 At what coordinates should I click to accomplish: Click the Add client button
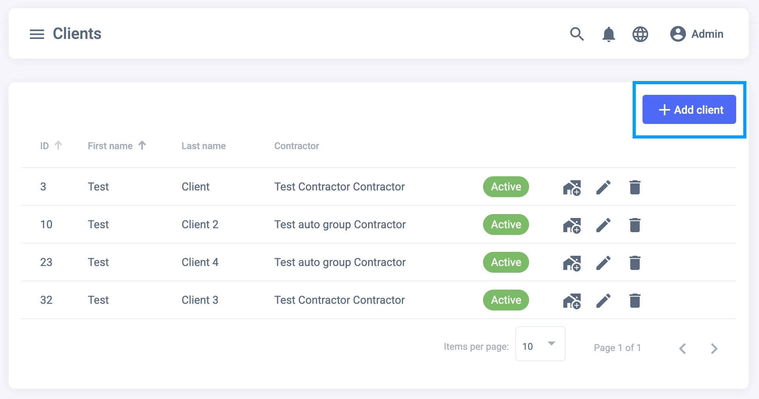coord(689,110)
